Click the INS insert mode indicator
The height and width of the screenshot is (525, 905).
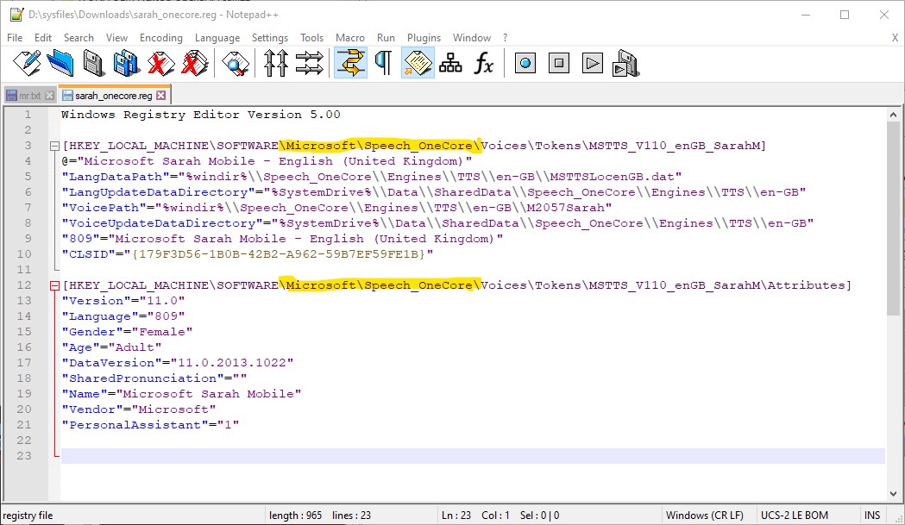(x=872, y=516)
